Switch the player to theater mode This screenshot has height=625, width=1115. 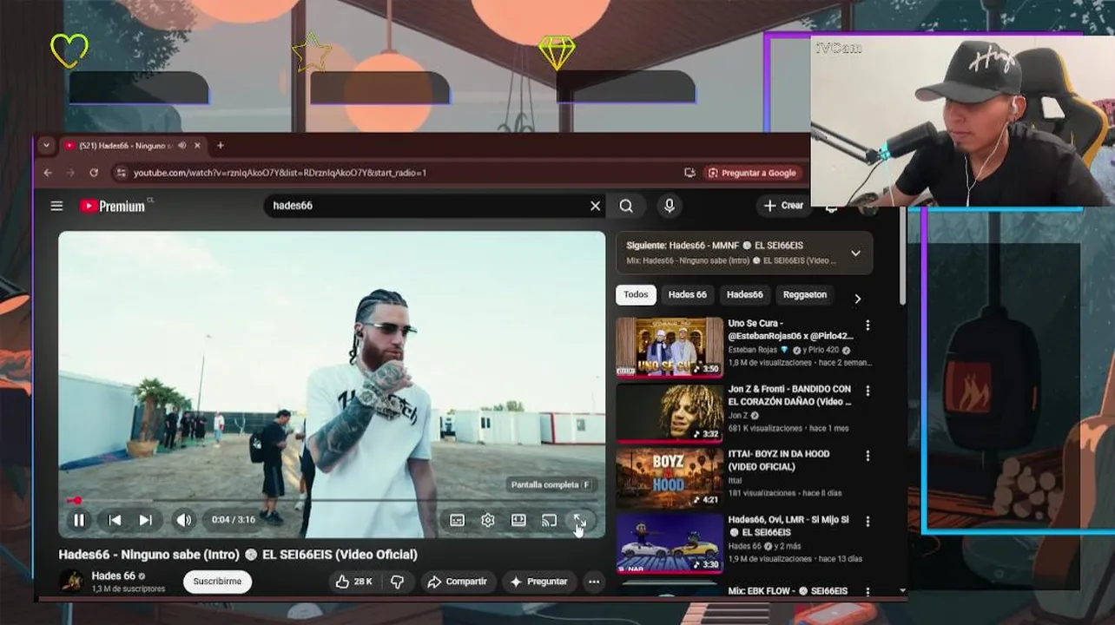coord(518,520)
